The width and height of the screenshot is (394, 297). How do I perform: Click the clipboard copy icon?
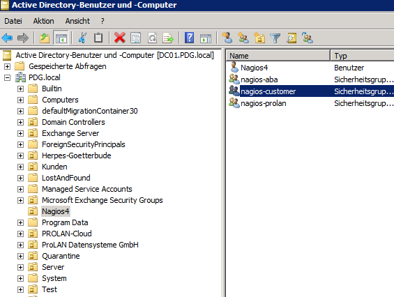[98, 38]
